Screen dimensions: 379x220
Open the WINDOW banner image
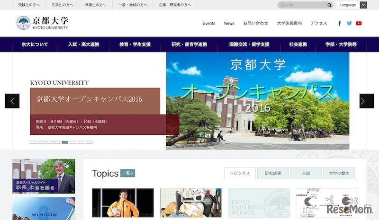[44, 209]
